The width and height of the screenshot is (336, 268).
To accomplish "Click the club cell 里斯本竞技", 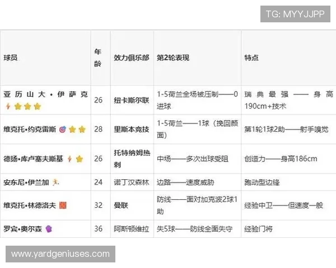I will click(x=132, y=130).
